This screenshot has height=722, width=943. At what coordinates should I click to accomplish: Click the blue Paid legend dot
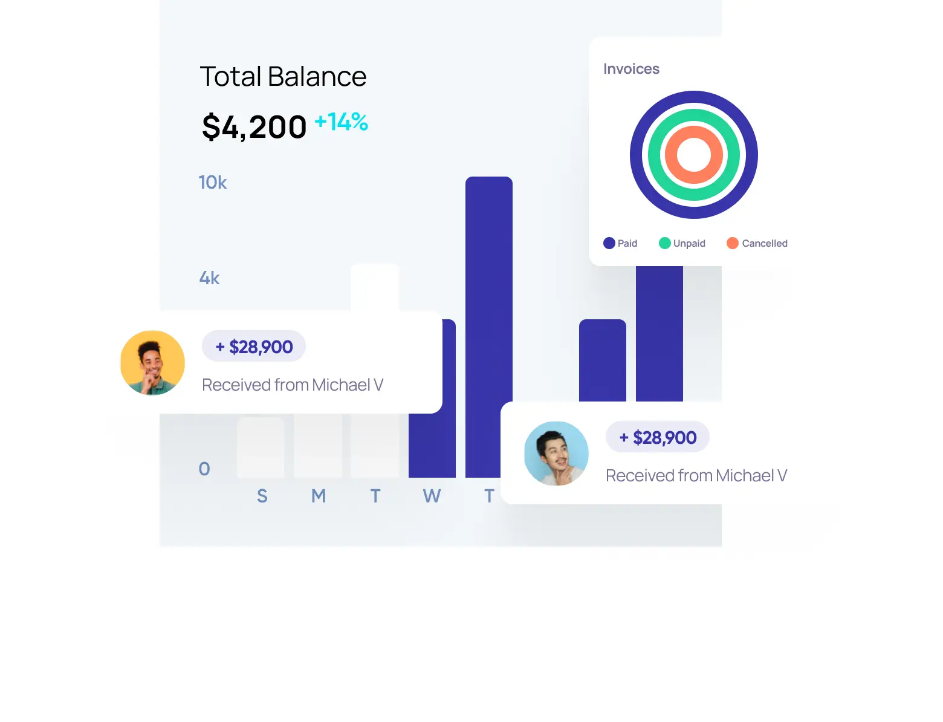pyautogui.click(x=609, y=243)
